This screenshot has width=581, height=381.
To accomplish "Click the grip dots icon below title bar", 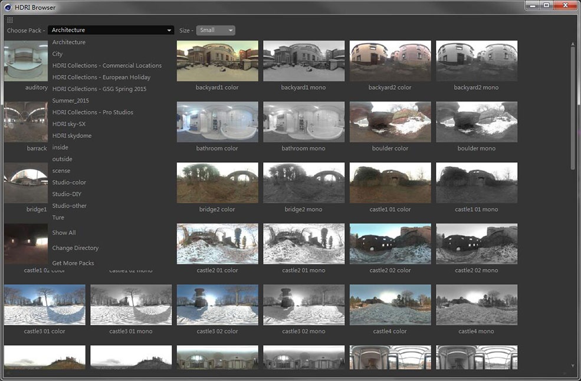I will (10, 19).
